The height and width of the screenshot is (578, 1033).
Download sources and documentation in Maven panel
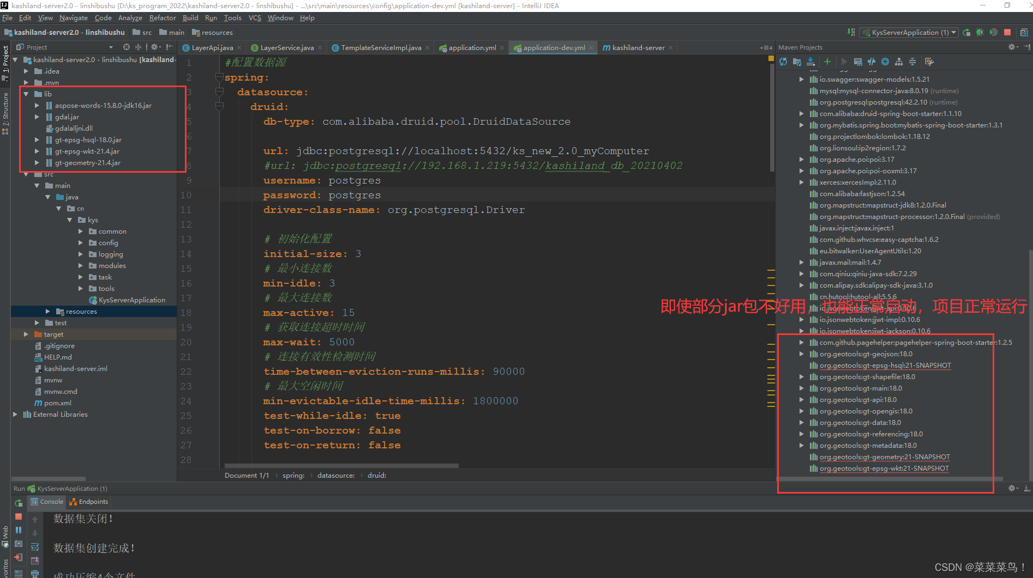[810, 62]
